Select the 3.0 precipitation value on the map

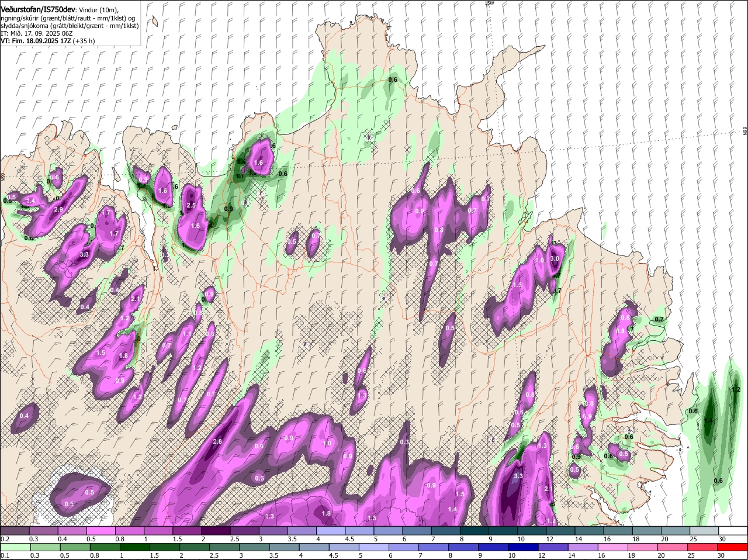555,258
